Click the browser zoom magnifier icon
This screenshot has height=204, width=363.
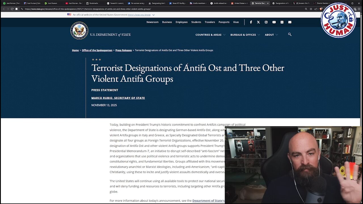tap(306, 9)
